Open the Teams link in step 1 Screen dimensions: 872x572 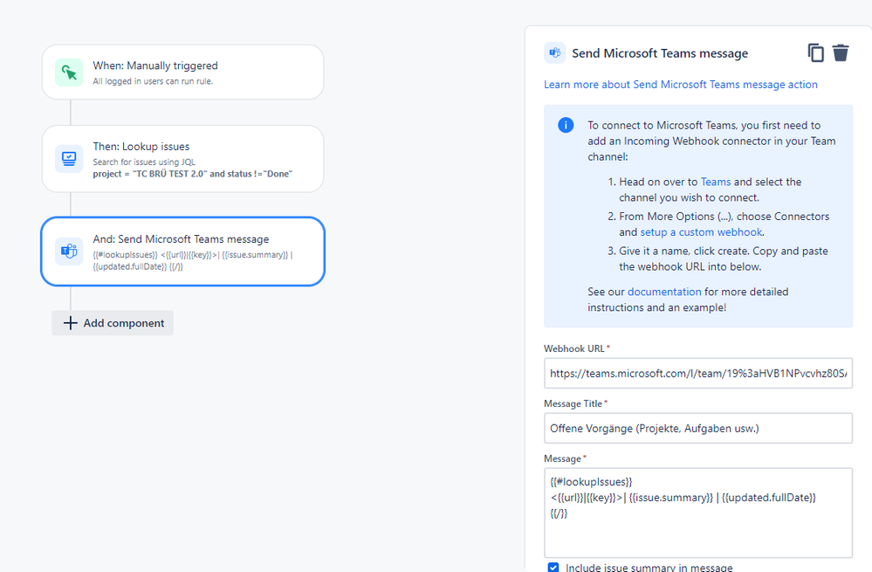[x=716, y=182]
